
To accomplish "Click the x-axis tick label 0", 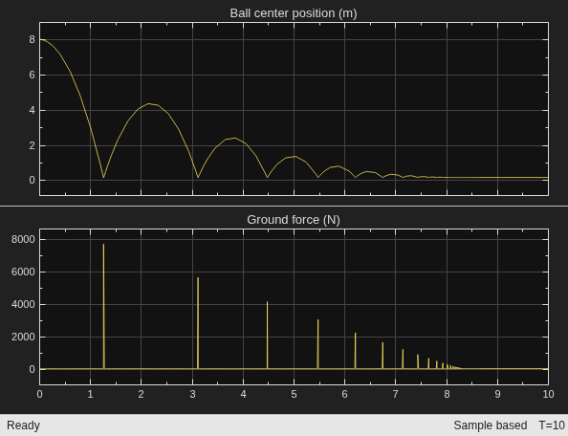I will click(x=39, y=394).
